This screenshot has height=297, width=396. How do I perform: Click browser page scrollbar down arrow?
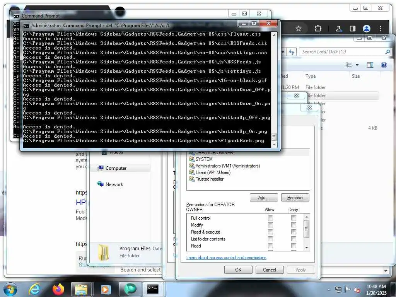tap(386, 271)
